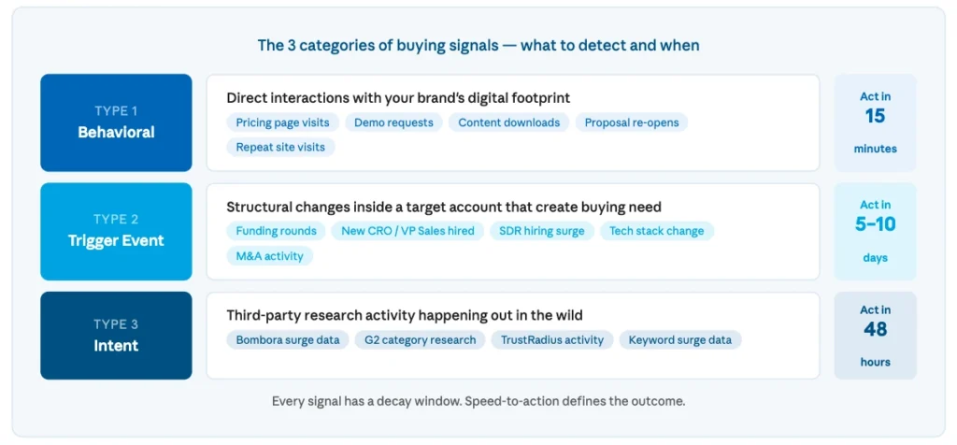This screenshot has height=445, width=957.
Task: Click New CRO / VP Sales hired tag
Action: [407, 231]
